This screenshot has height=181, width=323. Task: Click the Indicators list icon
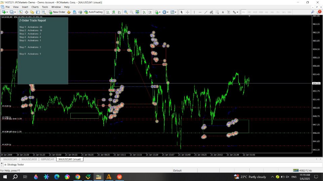tap(156, 12)
